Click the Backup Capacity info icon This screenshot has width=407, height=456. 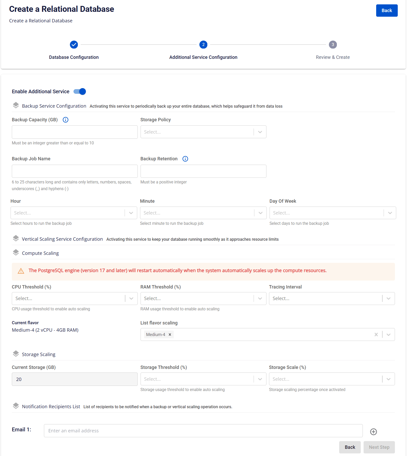(66, 120)
